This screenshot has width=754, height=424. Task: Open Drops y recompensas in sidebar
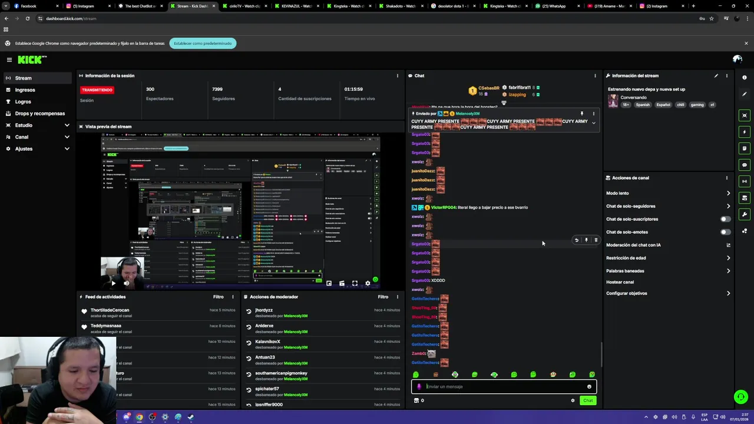click(x=38, y=113)
